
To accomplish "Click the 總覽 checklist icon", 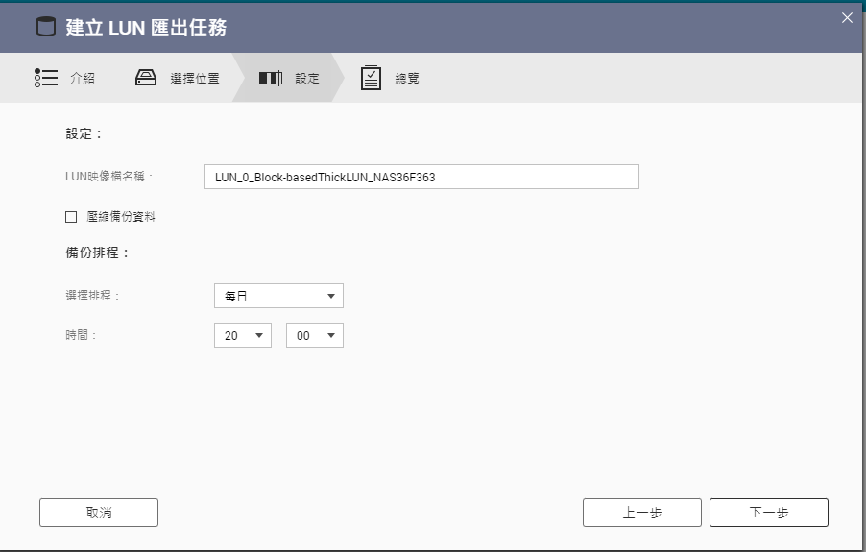I will [x=371, y=78].
